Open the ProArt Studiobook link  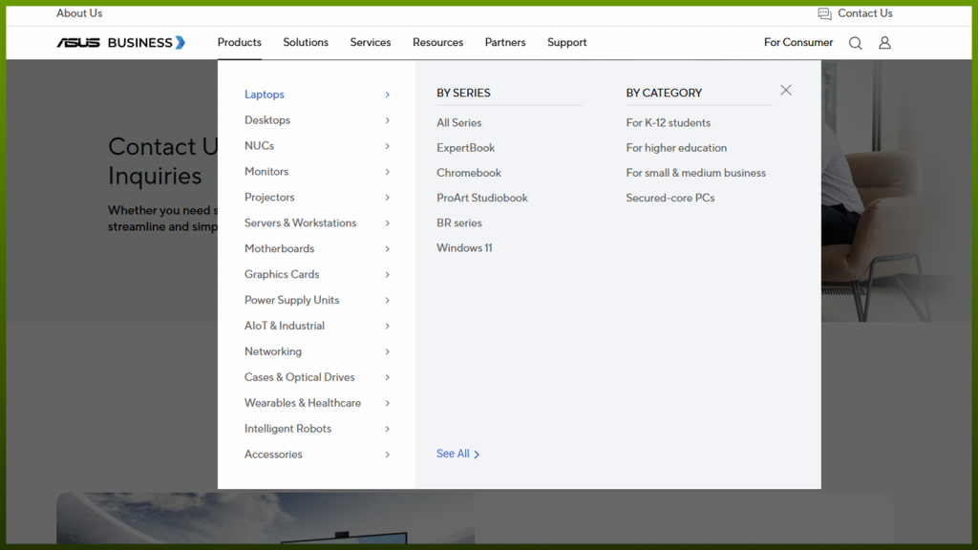[x=482, y=198]
